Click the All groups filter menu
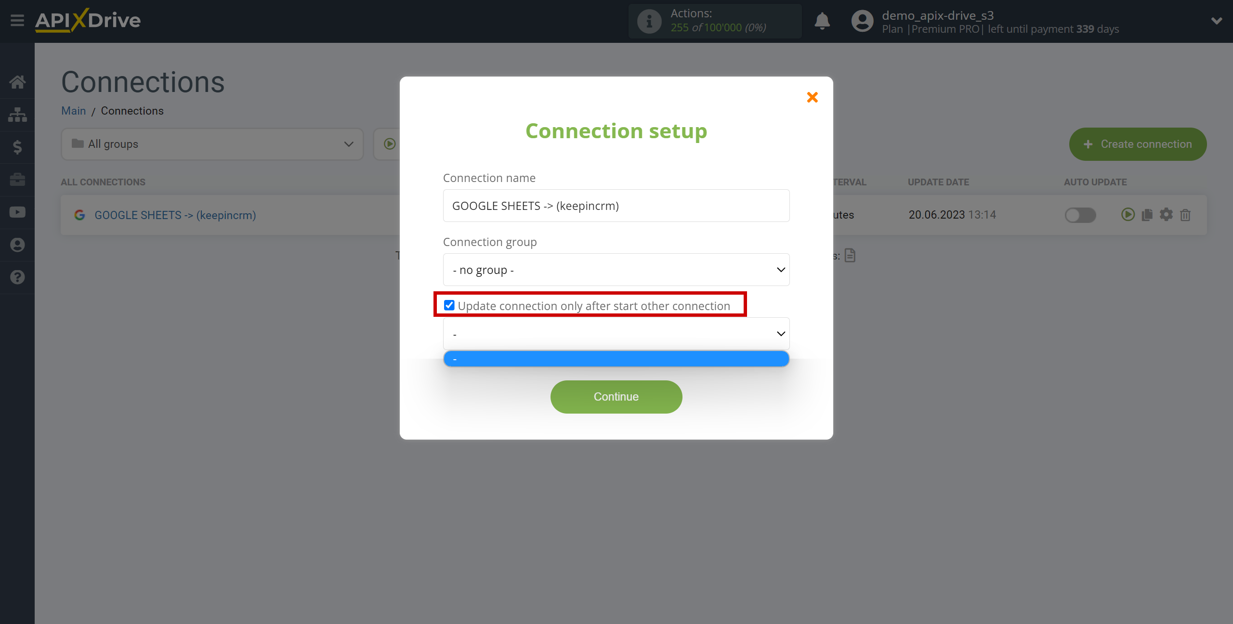This screenshot has width=1233, height=624. (211, 144)
